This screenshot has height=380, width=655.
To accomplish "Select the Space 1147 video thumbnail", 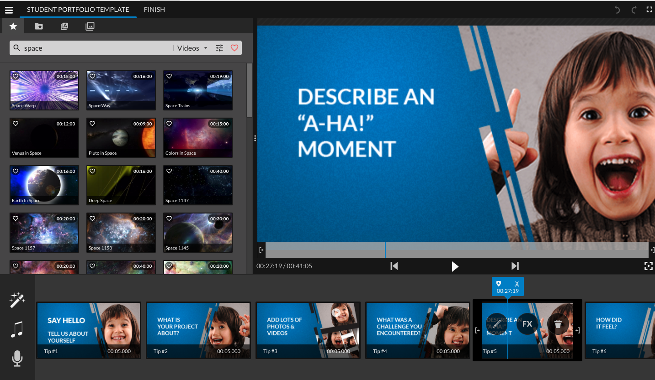I will [198, 185].
